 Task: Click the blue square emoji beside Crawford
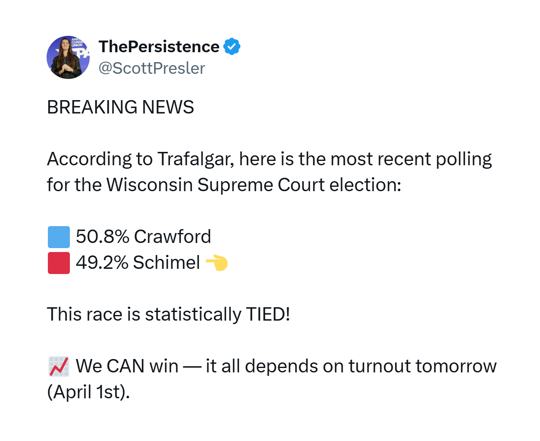(x=59, y=237)
